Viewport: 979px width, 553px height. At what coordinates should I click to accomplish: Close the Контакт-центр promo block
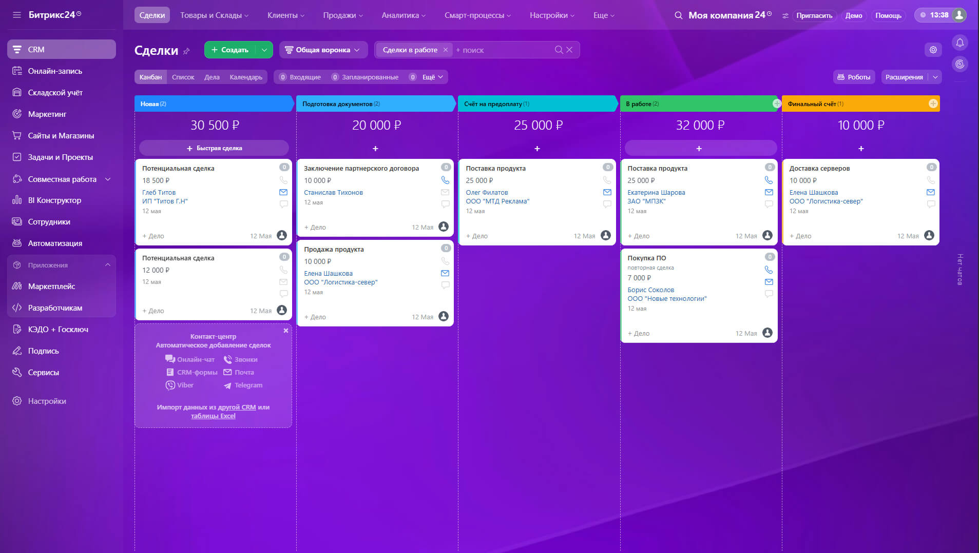[x=286, y=331]
